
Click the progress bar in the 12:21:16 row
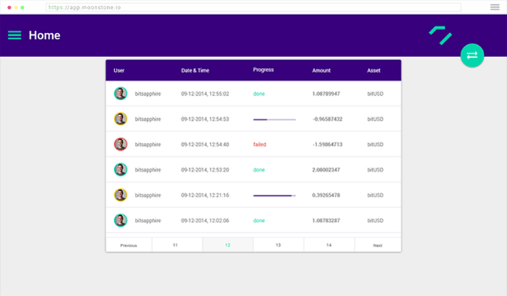click(x=274, y=195)
